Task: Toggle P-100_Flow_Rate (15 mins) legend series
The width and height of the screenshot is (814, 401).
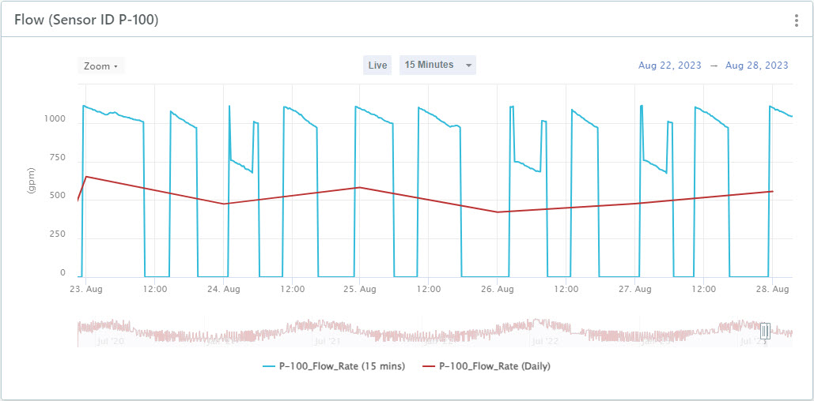Action: 334,366
